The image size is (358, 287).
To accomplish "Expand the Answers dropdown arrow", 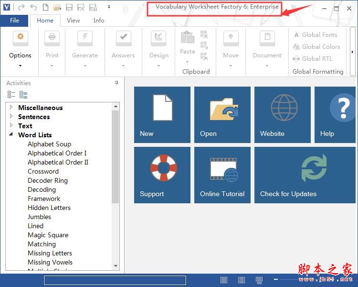I will [x=123, y=66].
